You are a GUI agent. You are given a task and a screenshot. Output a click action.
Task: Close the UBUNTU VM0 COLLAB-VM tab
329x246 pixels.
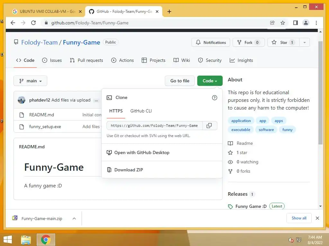click(x=80, y=12)
